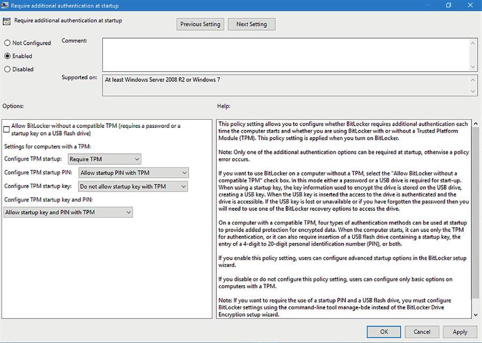Click the 'Configure TPM startup PIN:' label
The image size is (482, 343).
38,173
